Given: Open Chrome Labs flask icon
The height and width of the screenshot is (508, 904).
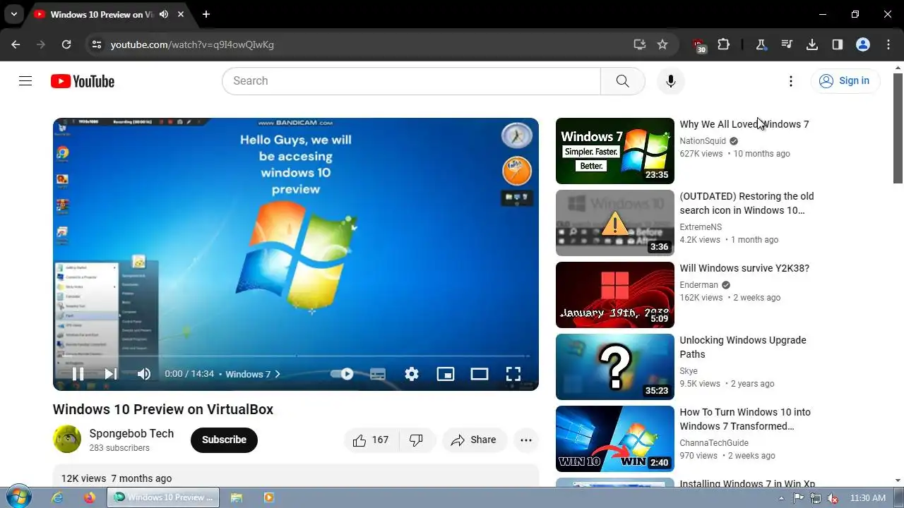Looking at the screenshot, I should [x=761, y=44].
